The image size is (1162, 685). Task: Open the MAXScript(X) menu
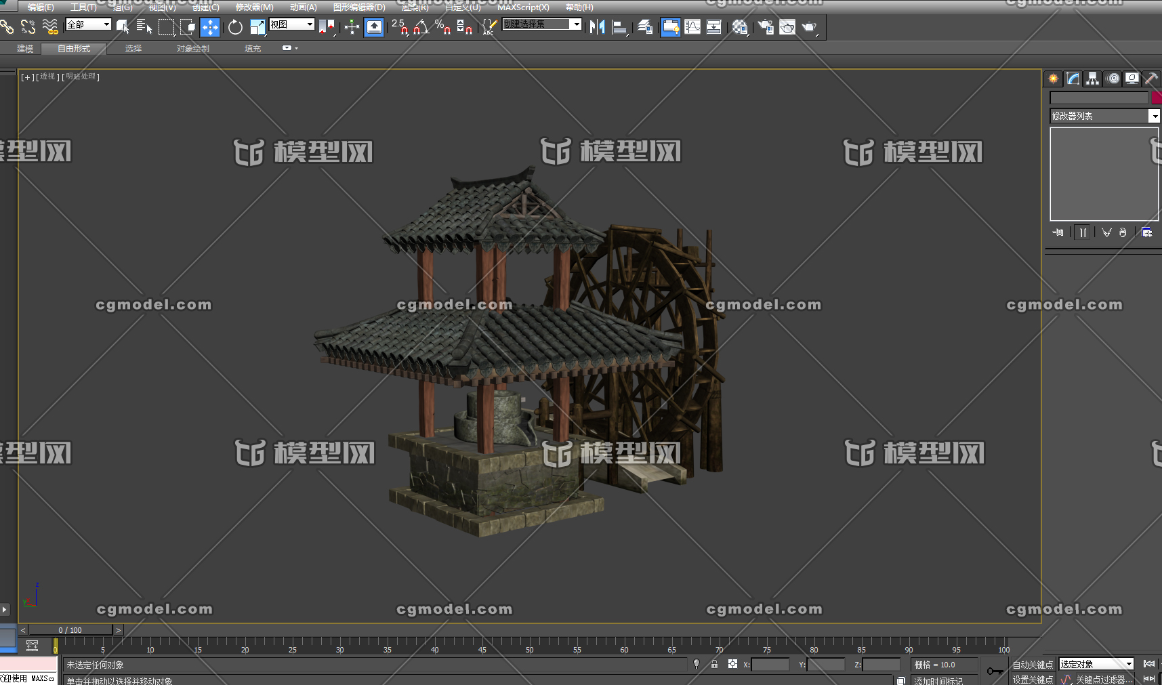coord(523,7)
